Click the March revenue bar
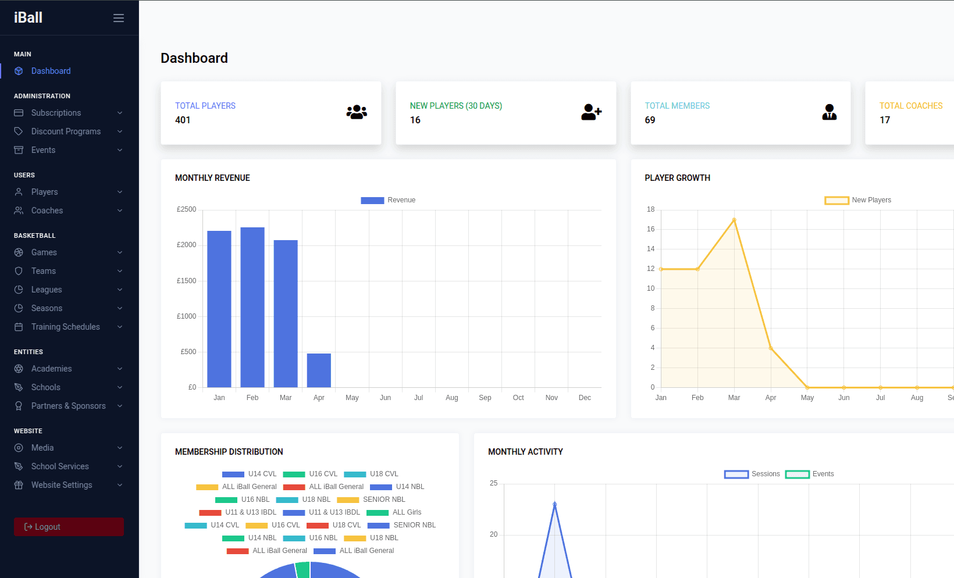This screenshot has width=954, height=578. pyautogui.click(x=286, y=313)
